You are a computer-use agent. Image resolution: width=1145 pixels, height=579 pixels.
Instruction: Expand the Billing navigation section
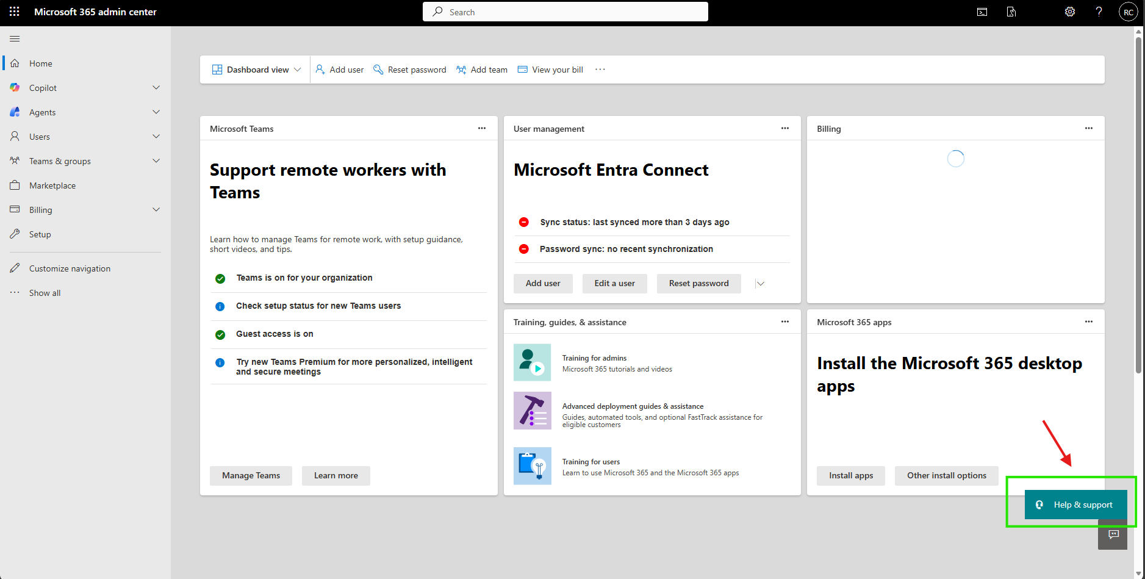point(156,210)
